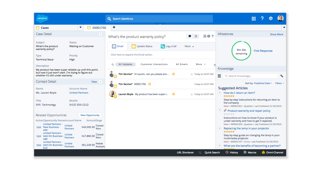Open the Knowledge hamburger menu icon

[x=219, y=76]
